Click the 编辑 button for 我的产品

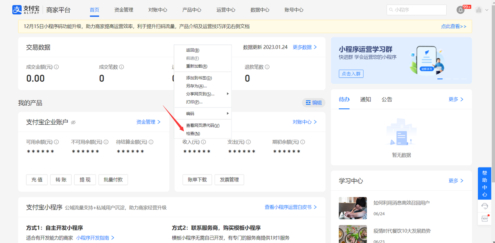(314, 103)
